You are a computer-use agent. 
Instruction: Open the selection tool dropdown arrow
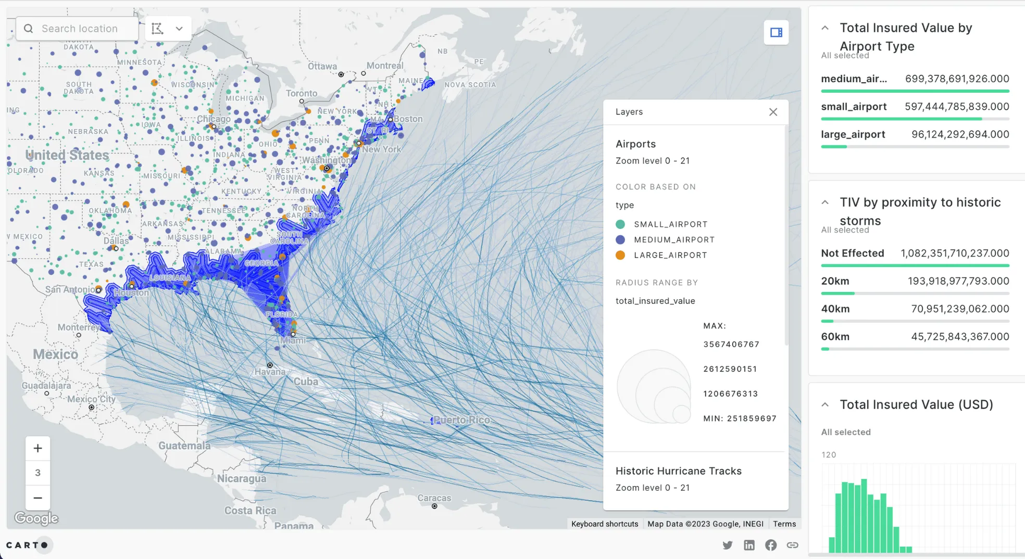pos(179,29)
